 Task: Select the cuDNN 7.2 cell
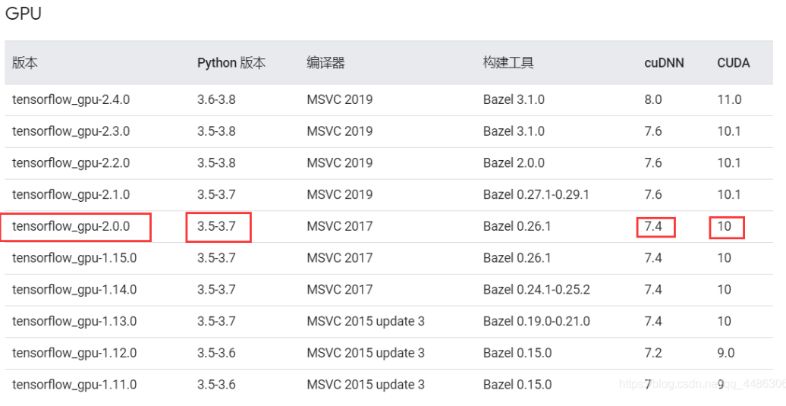[653, 352]
